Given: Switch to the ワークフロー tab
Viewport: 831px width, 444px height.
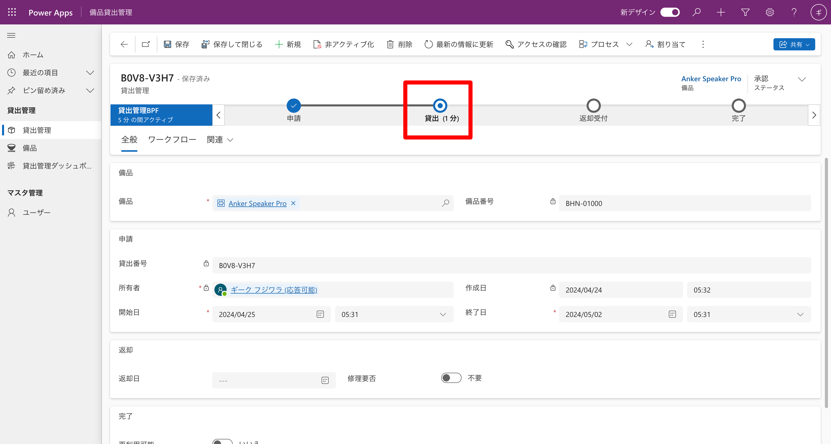Looking at the screenshot, I should tap(172, 140).
